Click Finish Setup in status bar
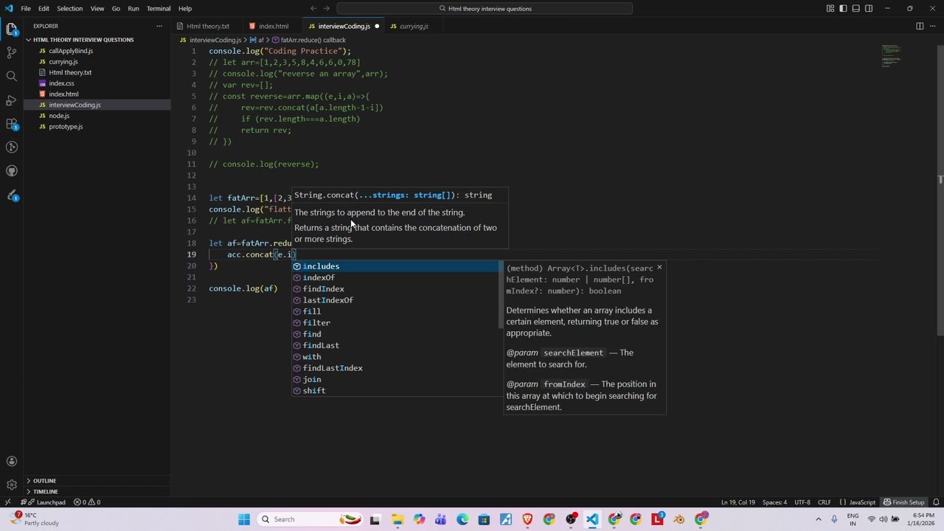The height and width of the screenshot is (531, 944). click(x=904, y=502)
